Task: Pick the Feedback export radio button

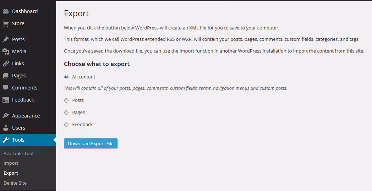Action: [66, 125]
